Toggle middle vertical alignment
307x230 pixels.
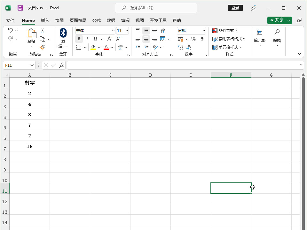(146, 31)
